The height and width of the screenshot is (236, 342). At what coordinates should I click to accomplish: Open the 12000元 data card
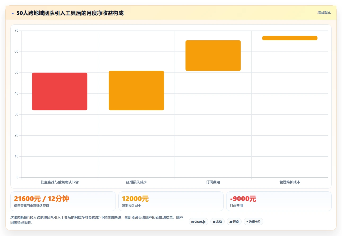[x=171, y=201]
